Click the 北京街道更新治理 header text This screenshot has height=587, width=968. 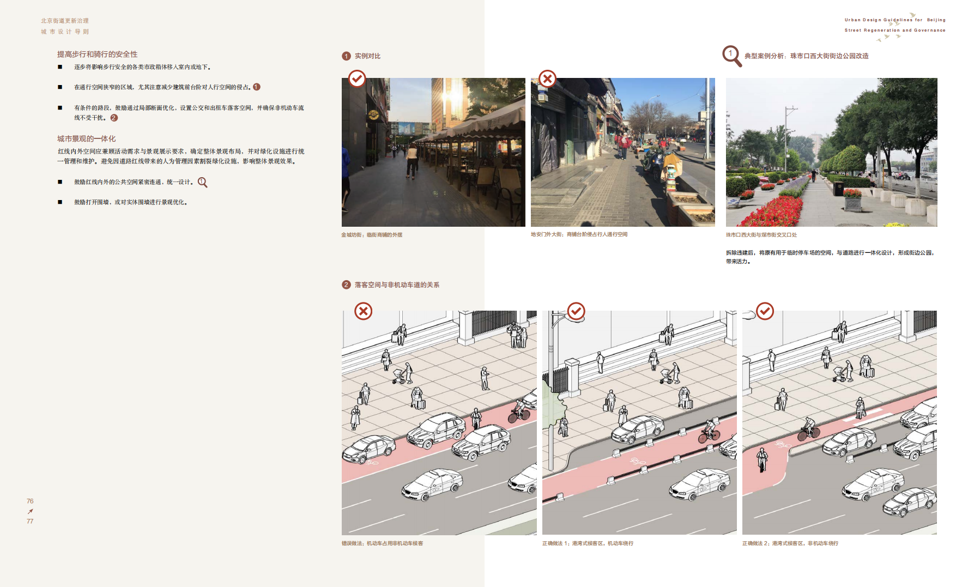[x=65, y=21]
